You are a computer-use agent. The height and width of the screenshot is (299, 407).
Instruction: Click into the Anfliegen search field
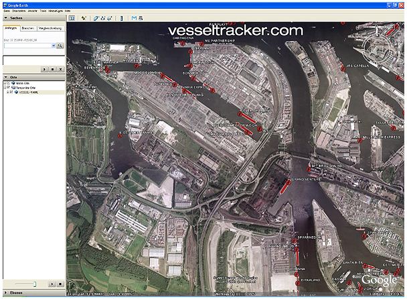pyautogui.click(x=27, y=46)
